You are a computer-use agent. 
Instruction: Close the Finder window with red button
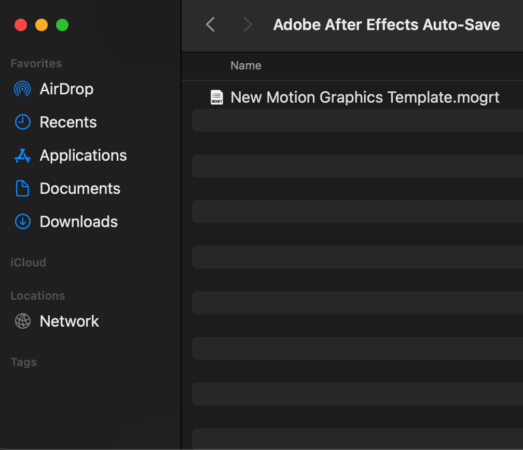click(x=21, y=25)
